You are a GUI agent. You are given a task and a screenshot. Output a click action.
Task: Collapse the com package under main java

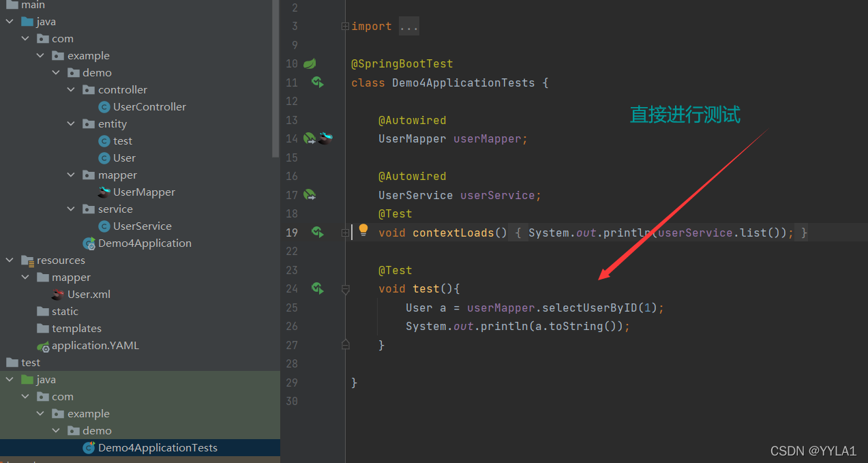[x=25, y=39]
